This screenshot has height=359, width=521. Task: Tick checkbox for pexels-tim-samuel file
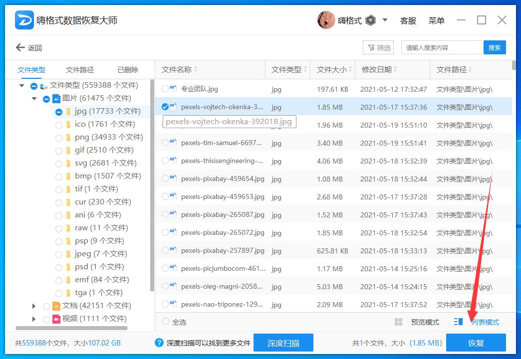[165, 143]
